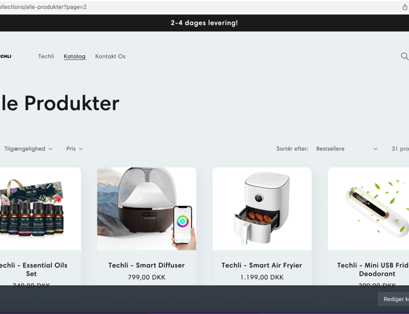Open the Smart Air Fryier image

(262, 209)
